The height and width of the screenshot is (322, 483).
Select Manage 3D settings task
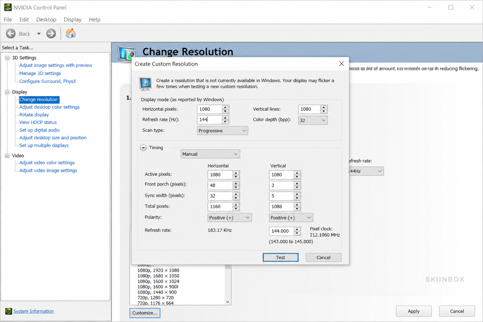[40, 73]
